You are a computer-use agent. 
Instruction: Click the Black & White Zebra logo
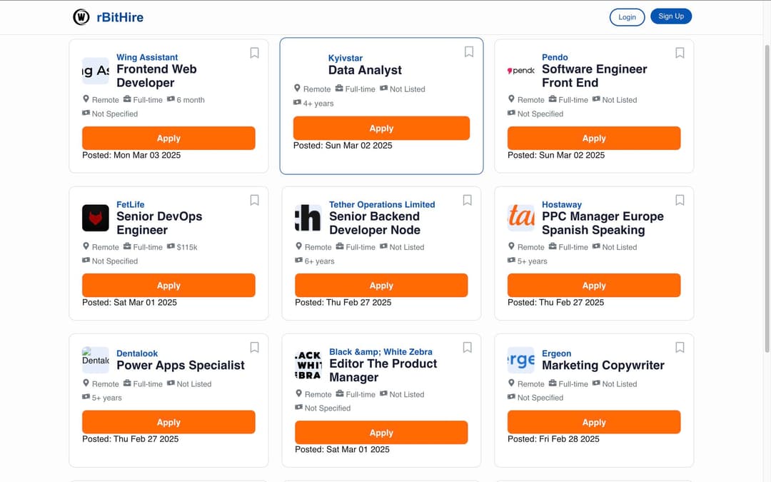coord(308,364)
